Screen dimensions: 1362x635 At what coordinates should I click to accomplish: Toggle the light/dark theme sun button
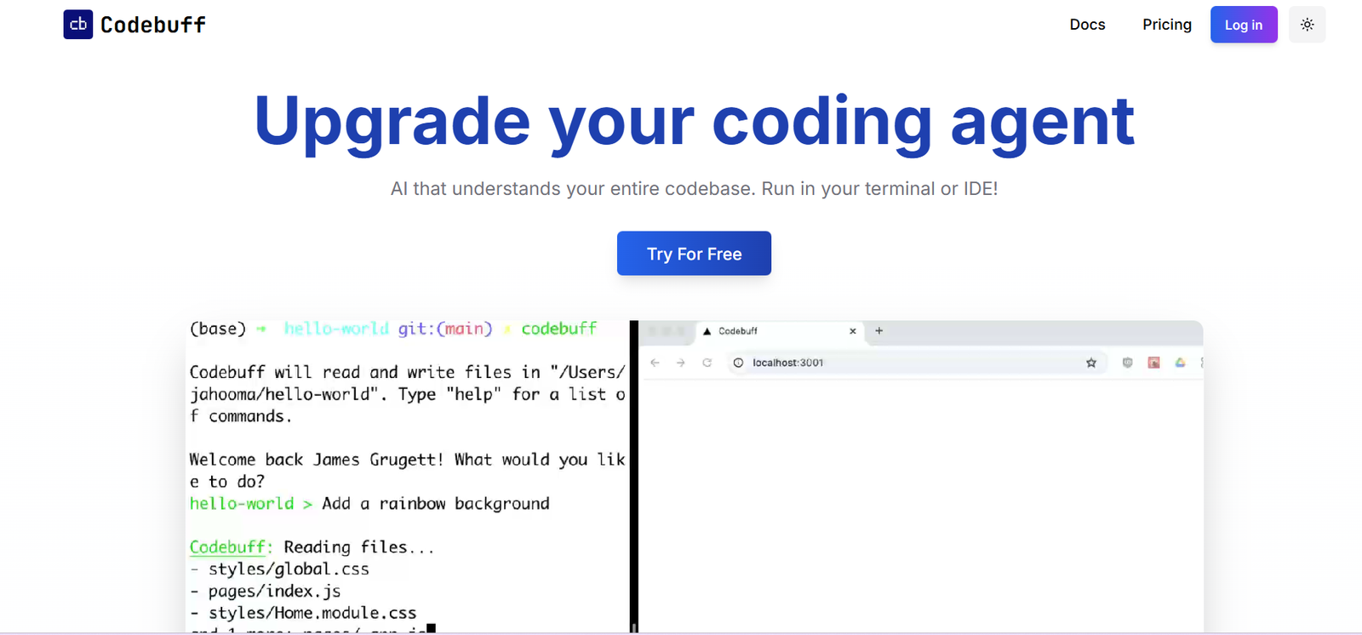pos(1307,25)
